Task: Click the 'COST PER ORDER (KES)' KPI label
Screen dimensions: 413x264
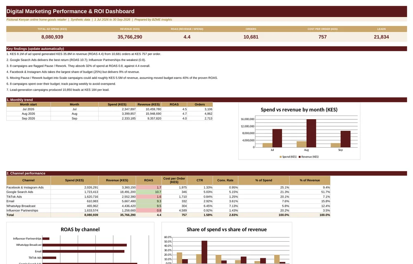Action: pos(323,29)
